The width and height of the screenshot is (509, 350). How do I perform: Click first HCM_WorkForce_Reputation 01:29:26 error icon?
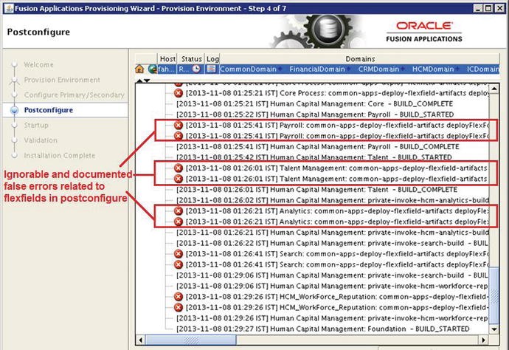[179, 297]
